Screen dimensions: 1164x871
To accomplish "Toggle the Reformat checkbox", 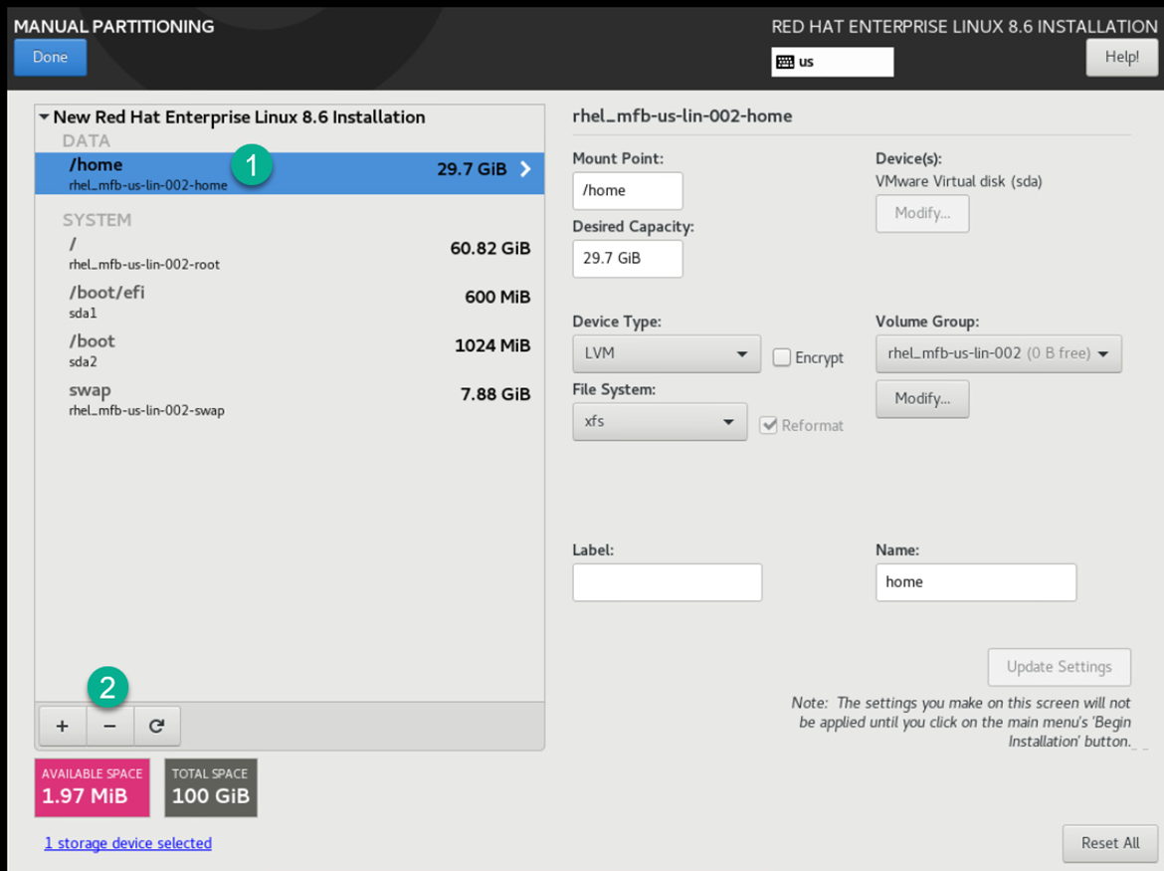I will point(768,425).
